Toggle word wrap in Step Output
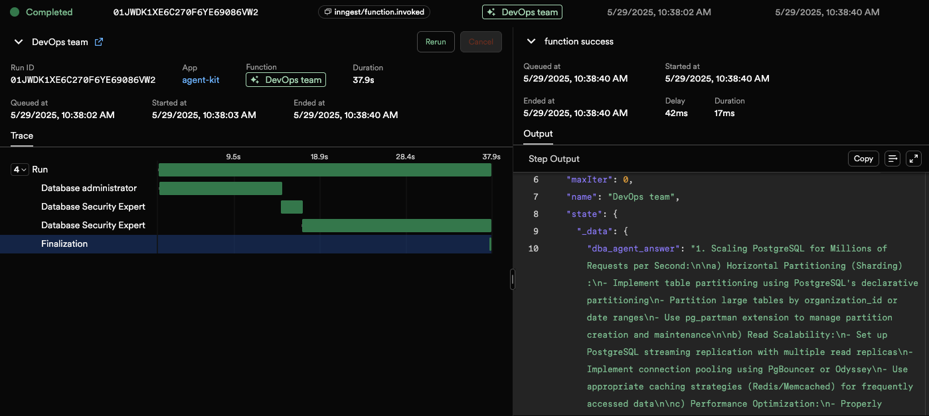 (x=892, y=159)
